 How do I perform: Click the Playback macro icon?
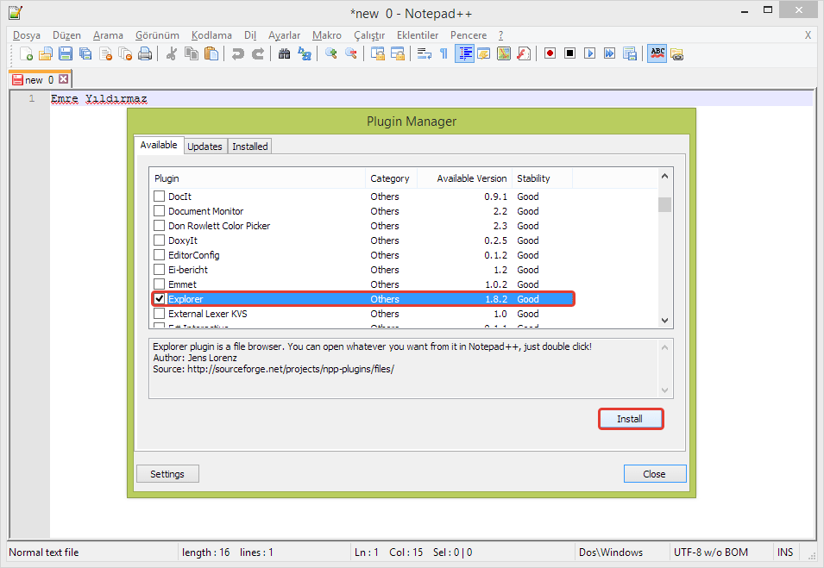[x=589, y=53]
